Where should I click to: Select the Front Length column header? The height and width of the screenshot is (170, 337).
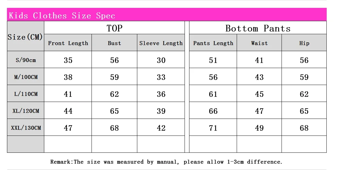click(68, 43)
